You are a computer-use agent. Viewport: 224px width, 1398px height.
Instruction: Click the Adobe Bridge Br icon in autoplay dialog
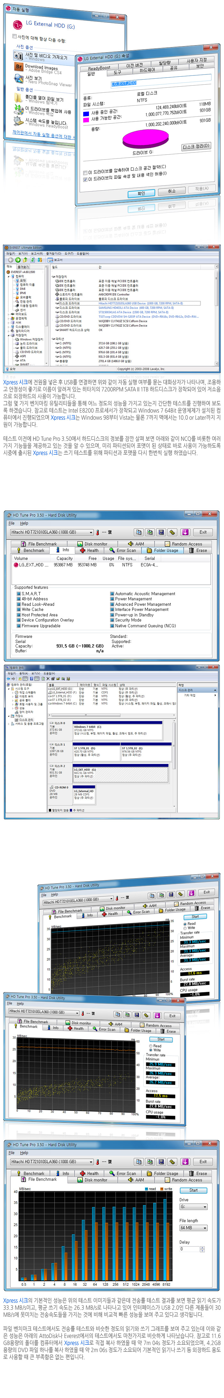tap(19, 67)
